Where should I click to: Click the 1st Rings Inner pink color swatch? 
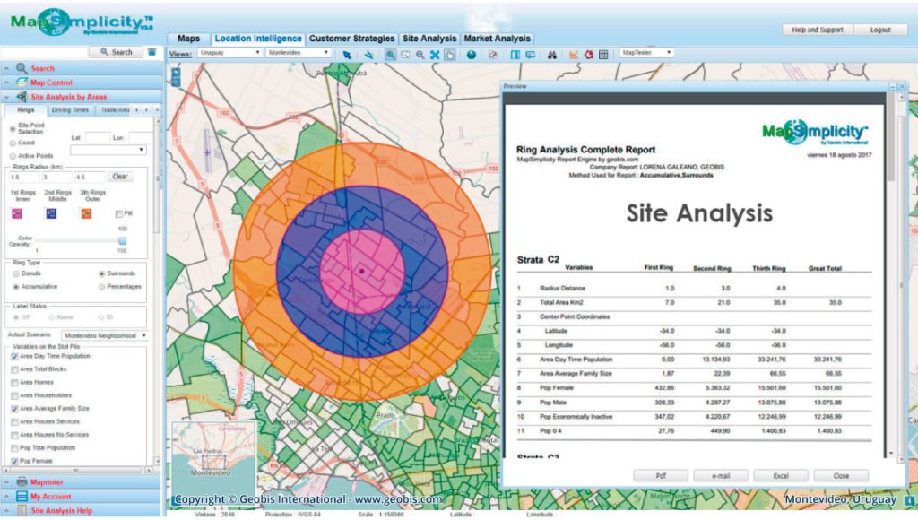coord(17,213)
